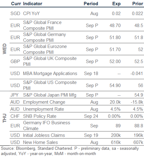Click S&P Global US Composite PMI
This screenshot has width=144, height=159.
(50, 85)
